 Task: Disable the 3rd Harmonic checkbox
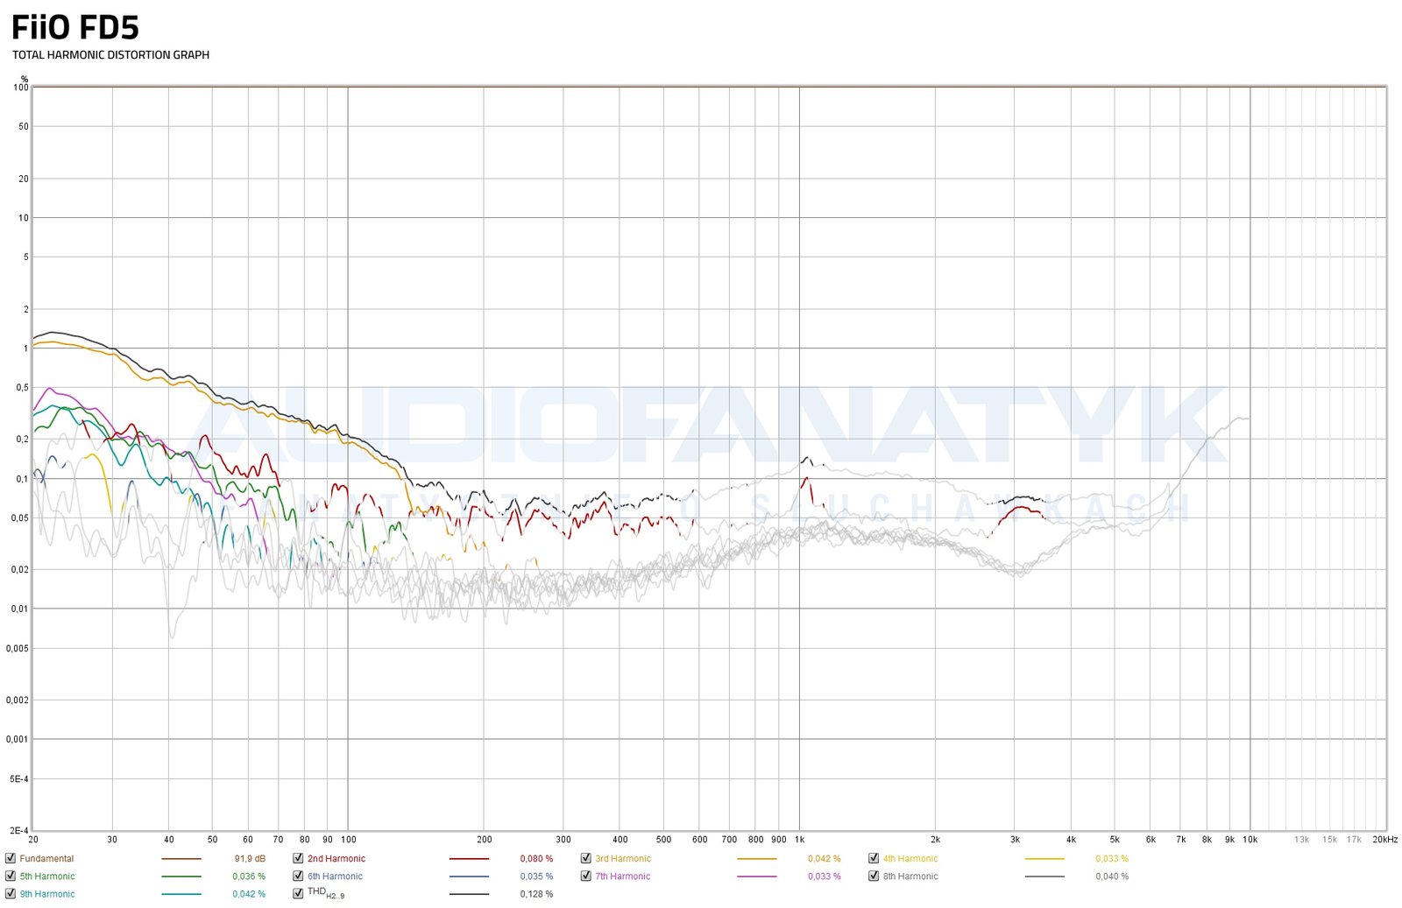tap(585, 858)
